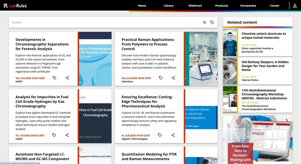Click the tag filter icon in search bar
301x164 pixels.
coord(212,22)
